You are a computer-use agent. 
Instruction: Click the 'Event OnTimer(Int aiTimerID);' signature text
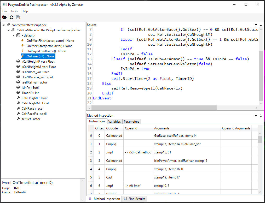(x=28, y=183)
